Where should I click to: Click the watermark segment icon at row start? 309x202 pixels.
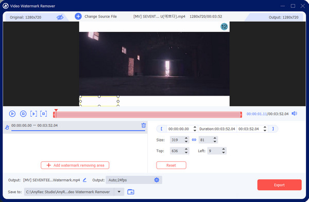click(7, 127)
